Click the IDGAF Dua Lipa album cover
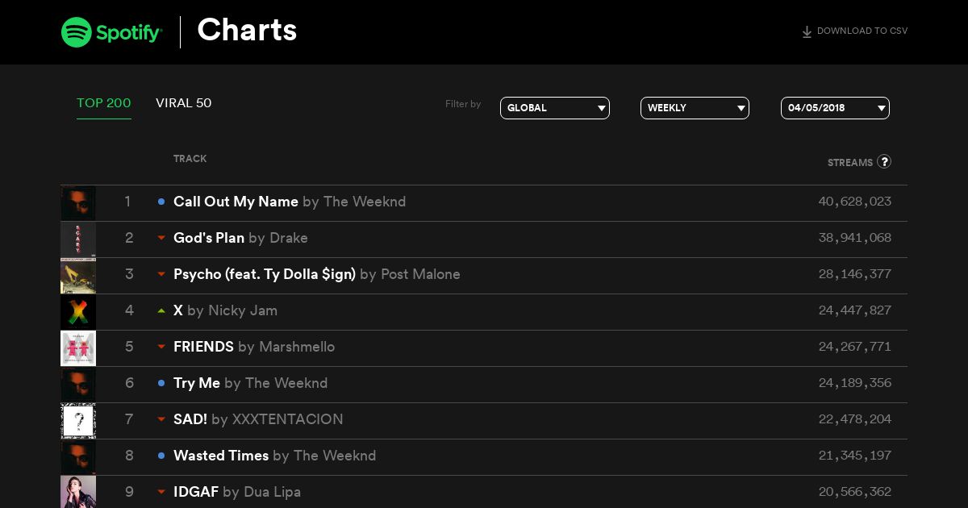The width and height of the screenshot is (968, 508). point(78,492)
